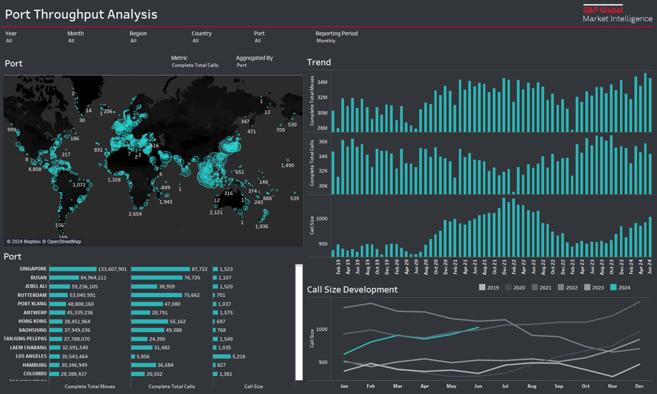Click Singapore's 87,722 total calls bar
The image size is (657, 394).
tap(161, 269)
